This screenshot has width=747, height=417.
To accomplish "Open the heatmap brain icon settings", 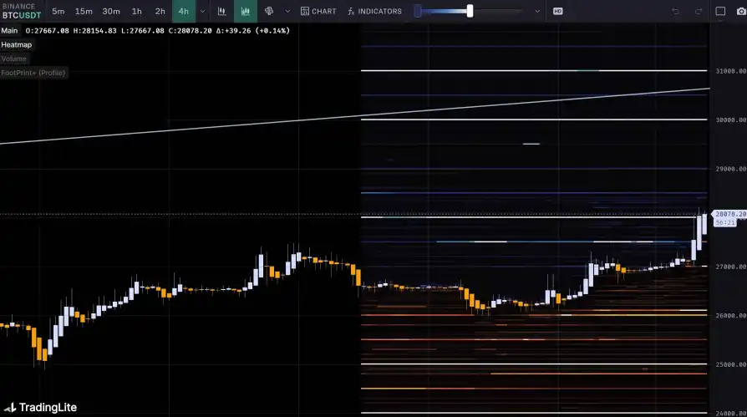I will click(269, 11).
